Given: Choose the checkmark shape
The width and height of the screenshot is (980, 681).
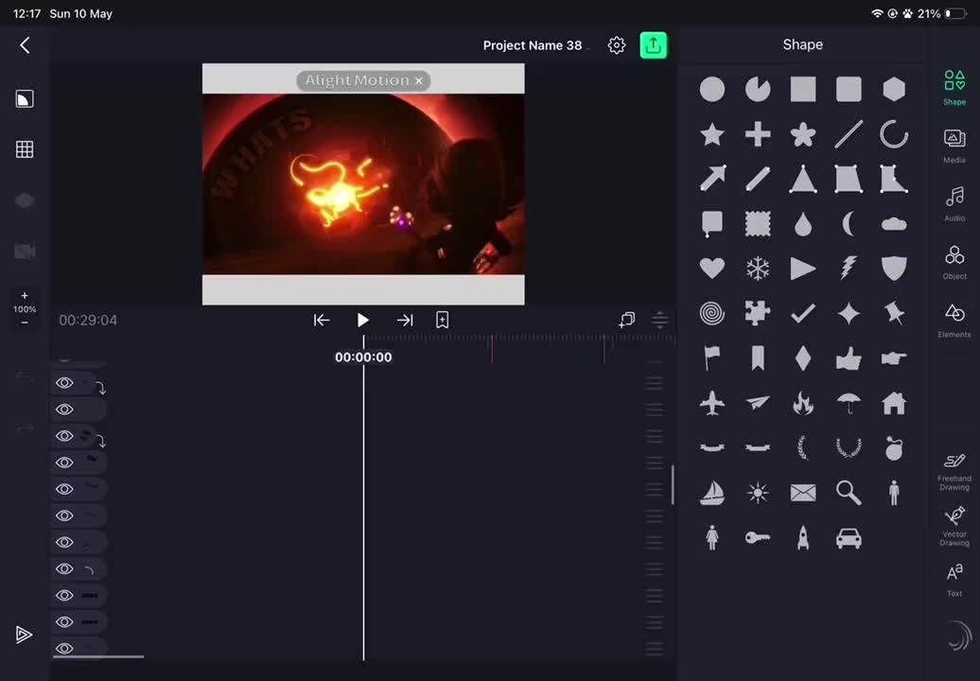Looking at the screenshot, I should [x=802, y=314].
